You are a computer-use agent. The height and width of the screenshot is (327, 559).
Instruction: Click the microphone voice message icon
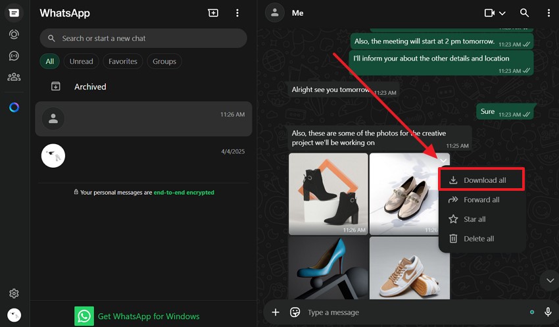click(x=548, y=312)
